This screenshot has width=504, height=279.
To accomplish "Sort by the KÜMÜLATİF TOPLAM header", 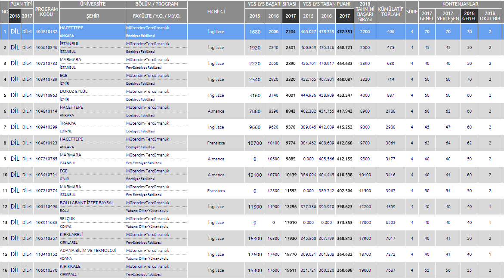I will [390, 12].
